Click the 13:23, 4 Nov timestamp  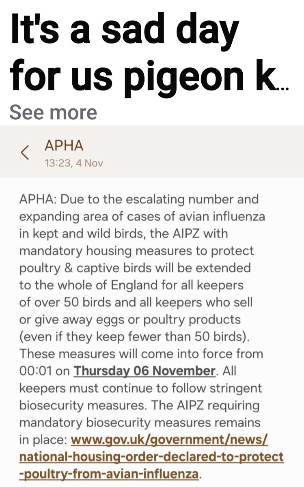73,164
